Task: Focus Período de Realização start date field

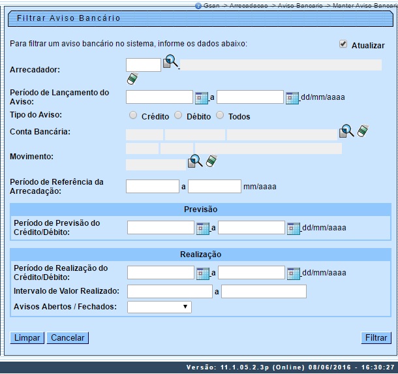Action: [161, 272]
